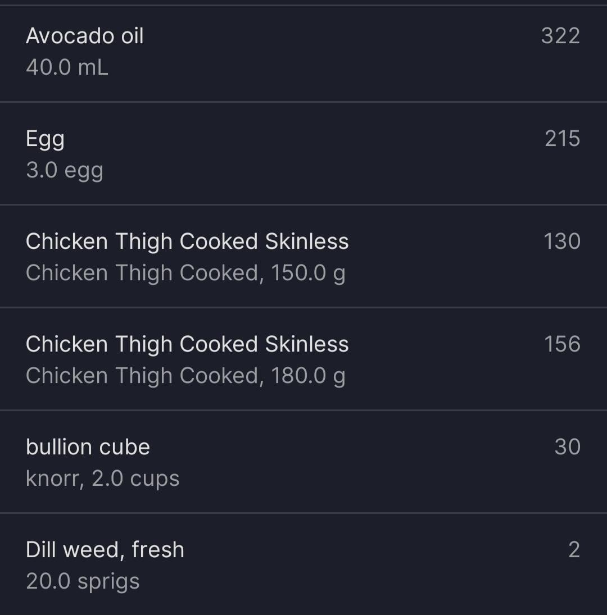Open the bullion cube entry
The width and height of the screenshot is (607, 615).
(88, 447)
